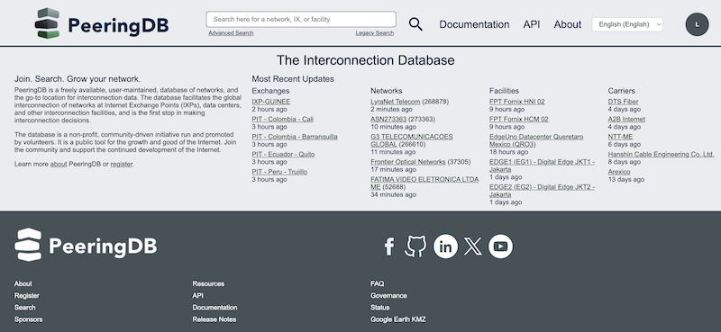Click '2 minutes ago' under LyraNet Telecom
721x332 pixels.
(x=391, y=109)
